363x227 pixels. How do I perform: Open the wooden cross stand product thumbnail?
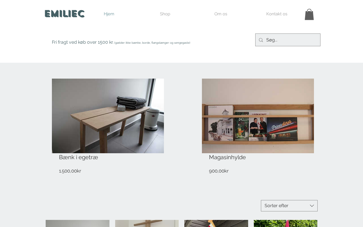point(147,224)
